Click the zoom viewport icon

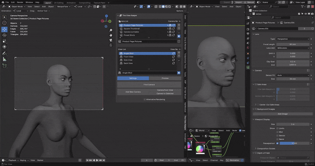(x=111, y=30)
